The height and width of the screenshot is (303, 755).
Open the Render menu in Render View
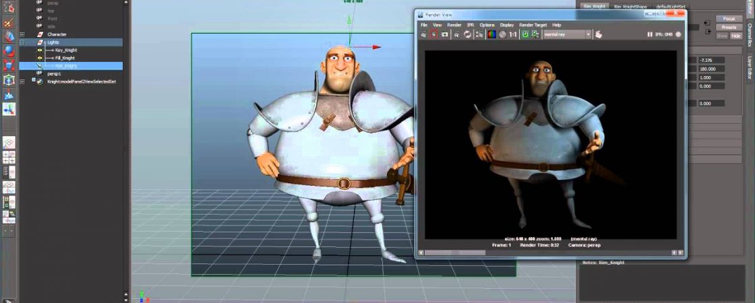pyautogui.click(x=454, y=25)
